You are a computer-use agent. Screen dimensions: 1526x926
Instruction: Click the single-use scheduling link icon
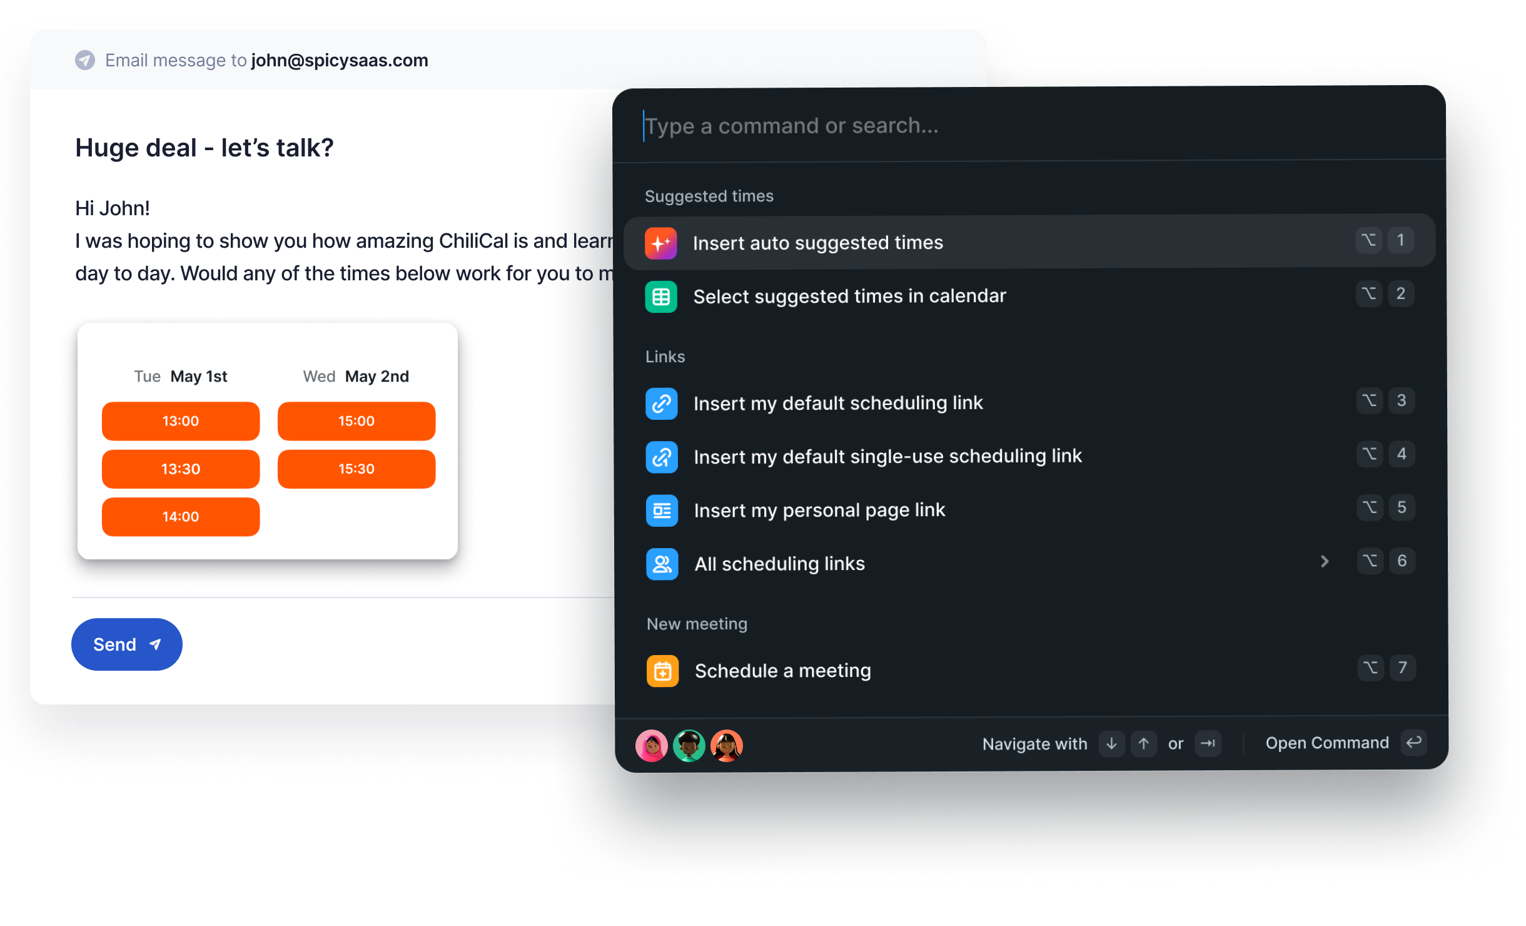pyautogui.click(x=662, y=457)
